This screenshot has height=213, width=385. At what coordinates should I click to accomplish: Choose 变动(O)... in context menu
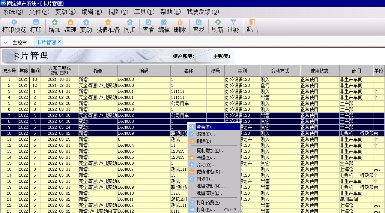click(x=214, y=165)
